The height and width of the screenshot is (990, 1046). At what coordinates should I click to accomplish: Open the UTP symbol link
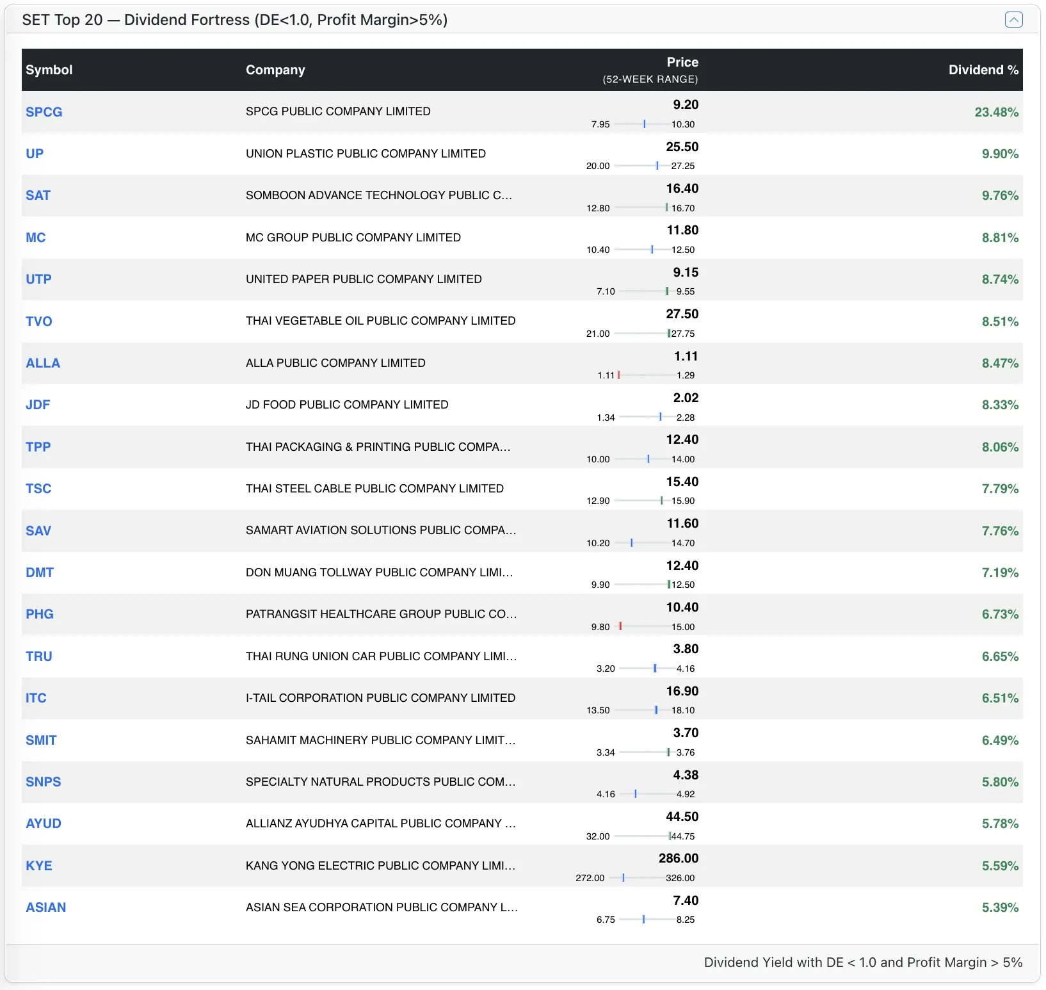coord(38,279)
